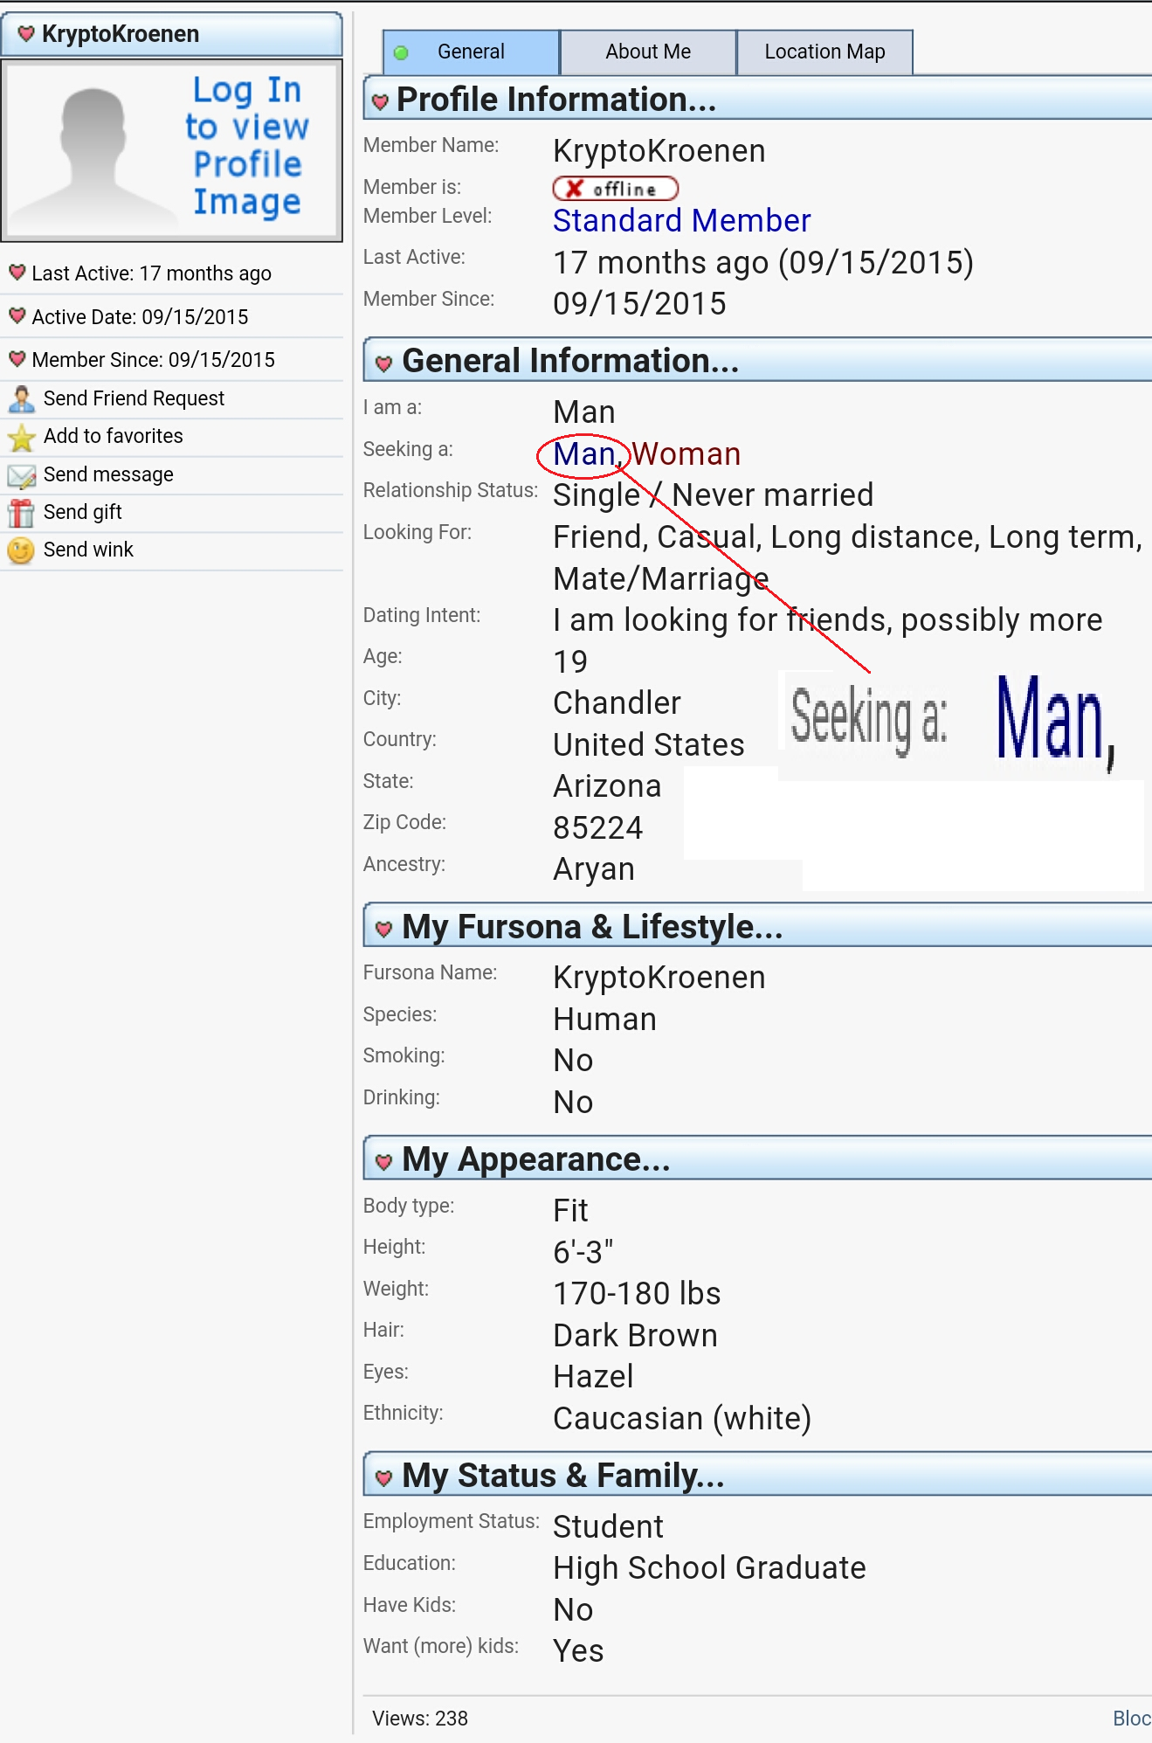Click the green status dot on General tab
The image size is (1152, 1743).
click(401, 52)
